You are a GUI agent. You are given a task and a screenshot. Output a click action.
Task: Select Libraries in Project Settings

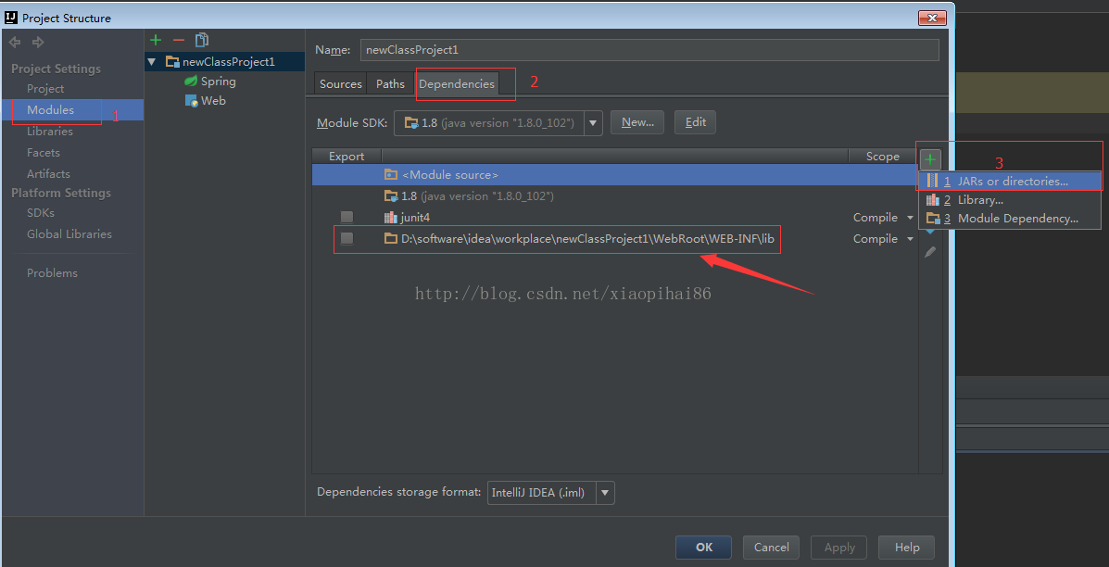(x=50, y=132)
